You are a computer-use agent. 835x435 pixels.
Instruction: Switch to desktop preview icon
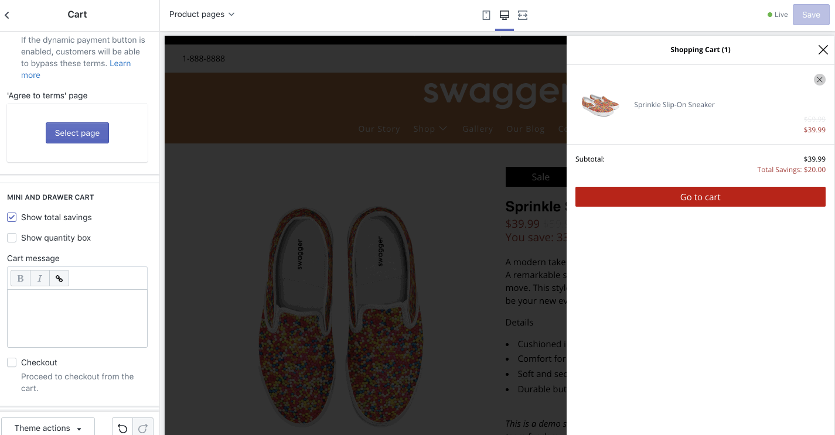504,15
